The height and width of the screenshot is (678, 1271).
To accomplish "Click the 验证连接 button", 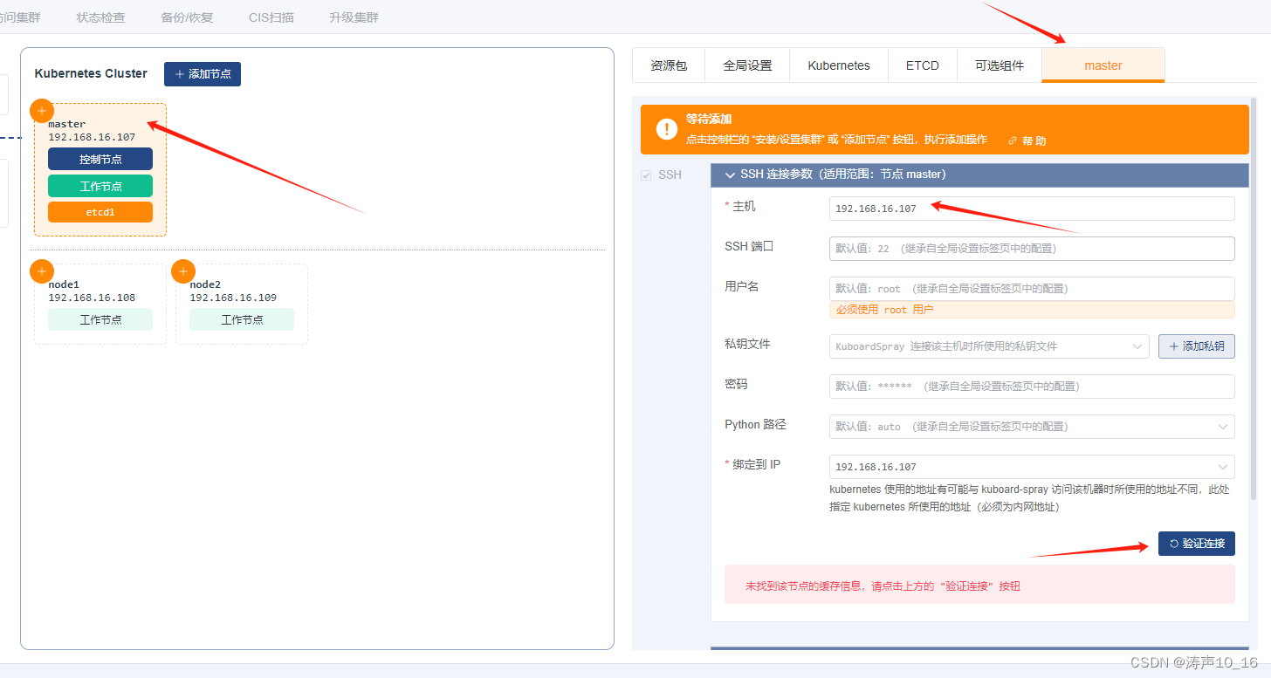I will tap(1197, 544).
